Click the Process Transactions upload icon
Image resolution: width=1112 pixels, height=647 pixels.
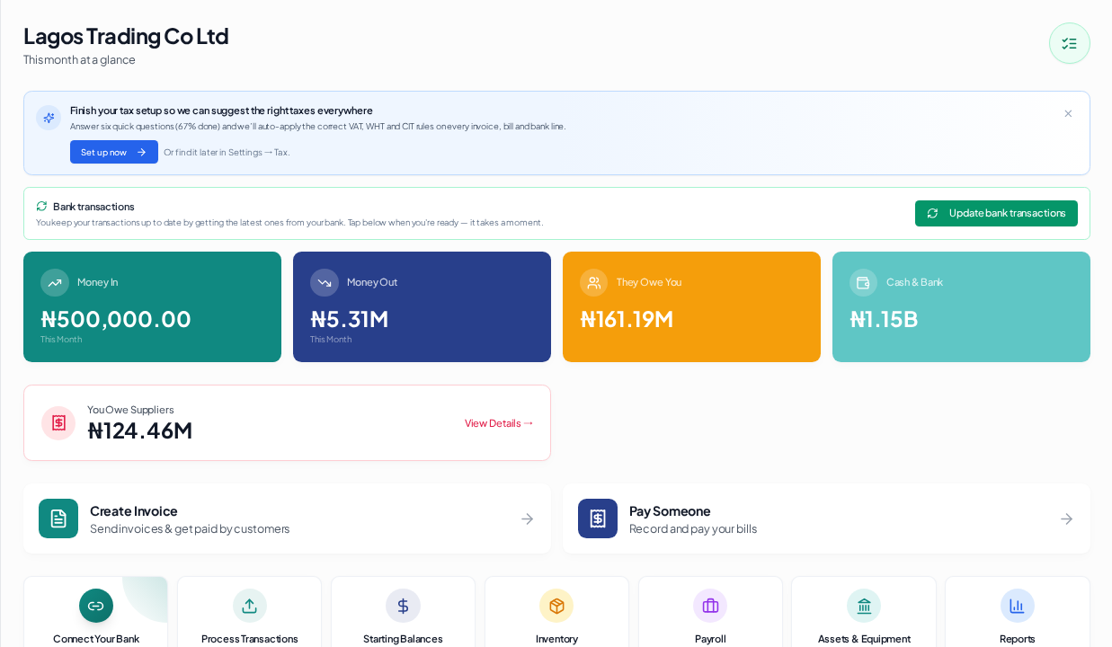click(x=250, y=606)
